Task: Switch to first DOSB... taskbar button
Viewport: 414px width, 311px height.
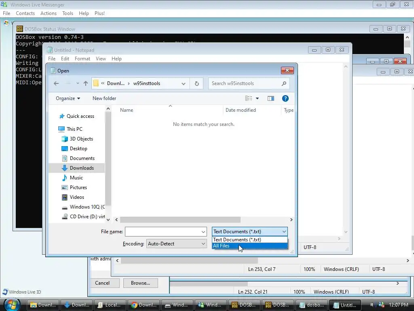Action: 244,305
